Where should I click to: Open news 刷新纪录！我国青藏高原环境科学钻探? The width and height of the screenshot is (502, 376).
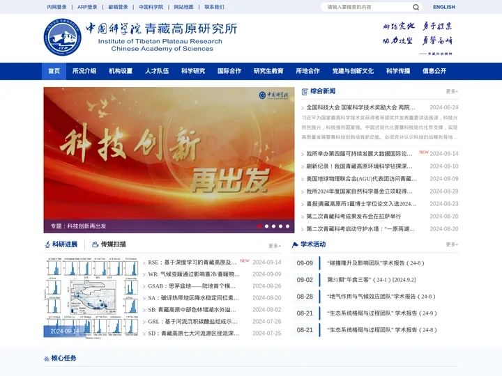pyautogui.click(x=359, y=166)
